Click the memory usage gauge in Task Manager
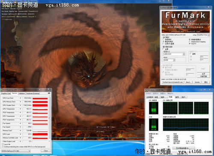Image resolution: width=214 pixels, height=156 pixels. point(154,125)
